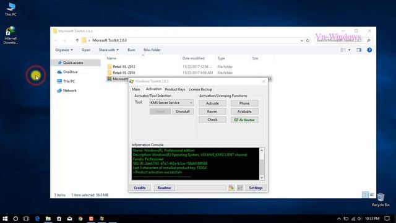Click the Up arrow in Explorer address bar
Viewport: 396px width, 223px height.
77,40
